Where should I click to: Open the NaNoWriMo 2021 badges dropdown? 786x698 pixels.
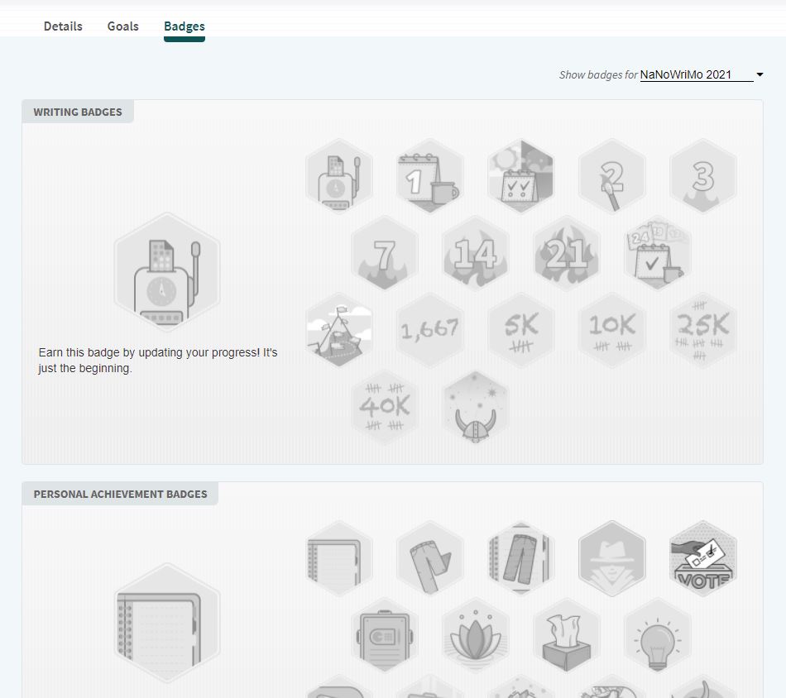point(697,74)
